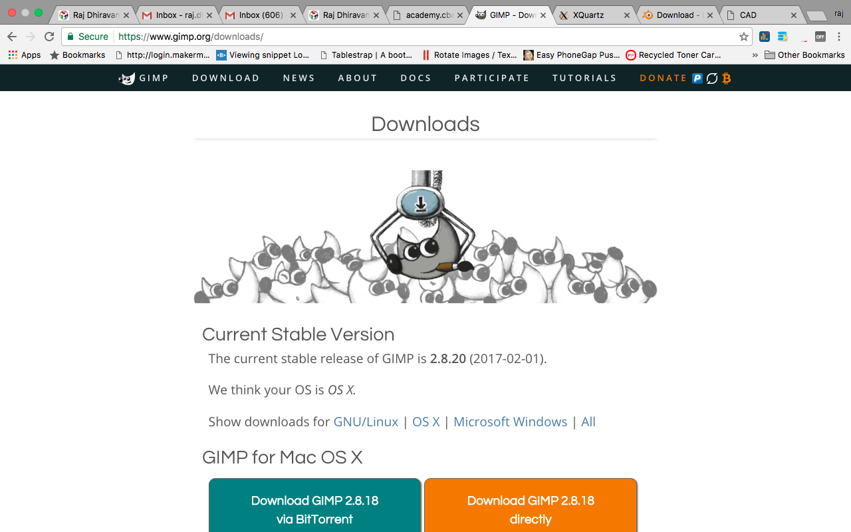Open the Recycled Toner Car... bookmark
The width and height of the screenshot is (851, 532).
[x=673, y=55]
